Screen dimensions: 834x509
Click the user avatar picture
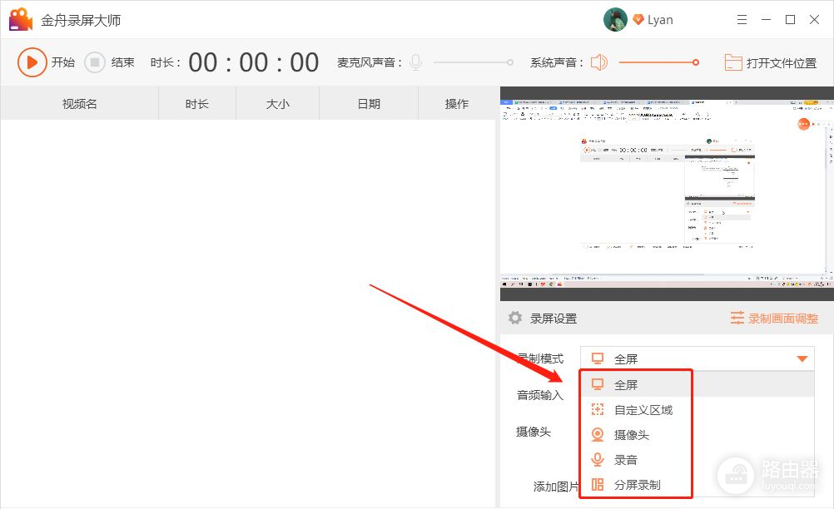pos(615,20)
